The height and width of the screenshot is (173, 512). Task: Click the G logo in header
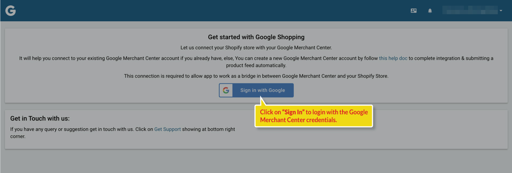coord(10,11)
